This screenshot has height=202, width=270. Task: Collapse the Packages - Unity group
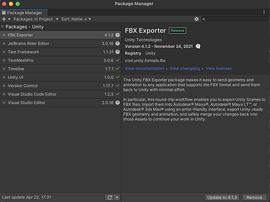[2, 27]
